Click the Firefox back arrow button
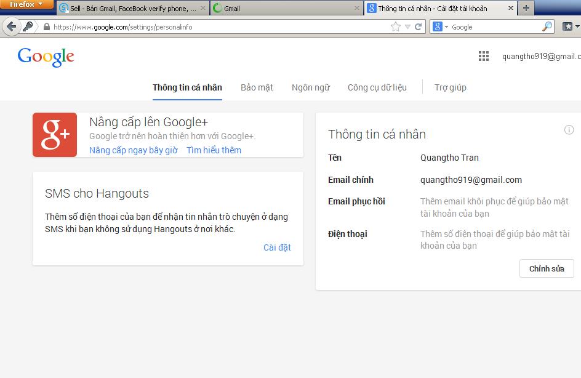The image size is (581, 378). pyautogui.click(x=12, y=26)
